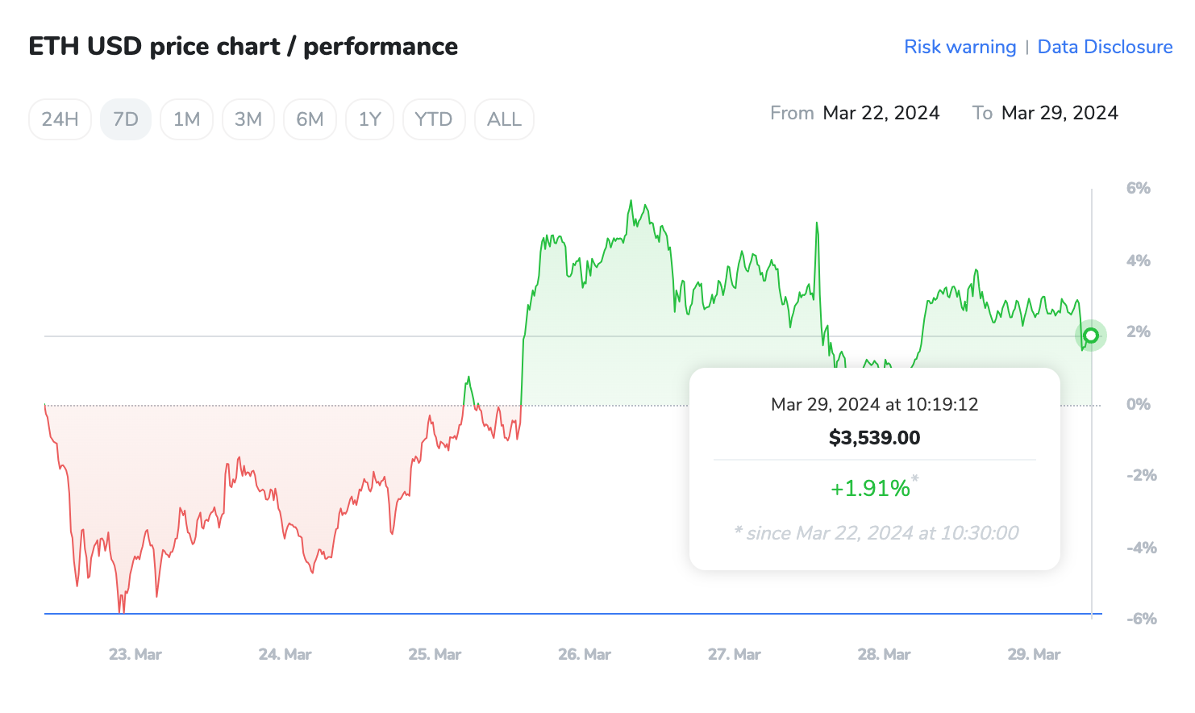Open the Risk warning page

(960, 47)
